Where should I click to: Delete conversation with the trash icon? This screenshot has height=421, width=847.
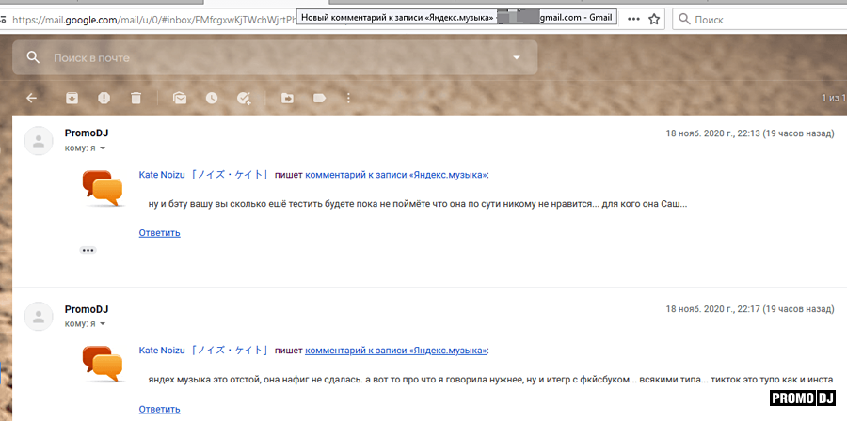(136, 98)
